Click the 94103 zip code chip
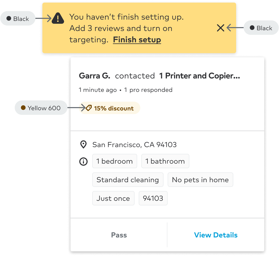Image resolution: width=279 pixels, height=256 pixels. 153,198
